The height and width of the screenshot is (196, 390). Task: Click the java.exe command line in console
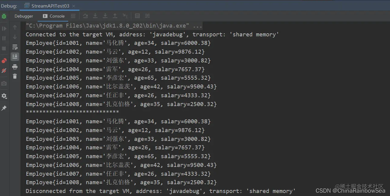tap(114, 26)
